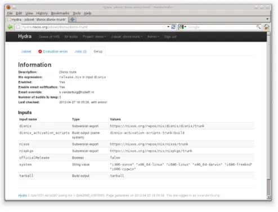Select the Setup tab
Screen dimensions: 278x212
[x=98, y=52]
